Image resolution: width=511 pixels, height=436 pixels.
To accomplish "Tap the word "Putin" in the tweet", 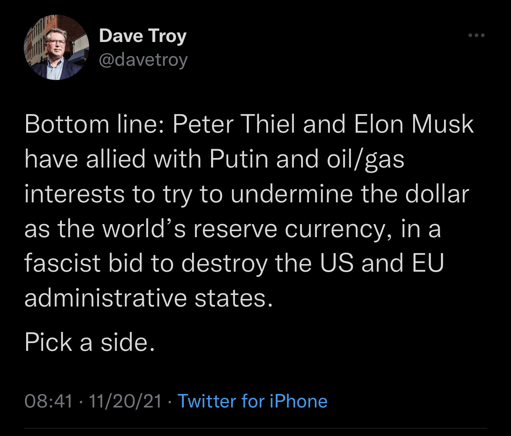I will click(239, 159).
